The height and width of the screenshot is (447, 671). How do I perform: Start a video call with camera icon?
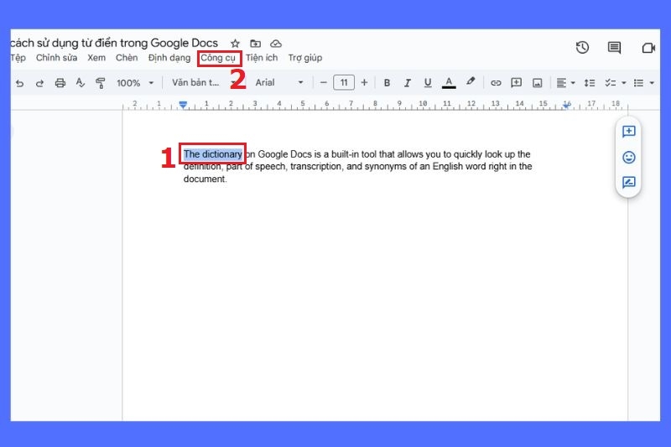click(x=648, y=48)
